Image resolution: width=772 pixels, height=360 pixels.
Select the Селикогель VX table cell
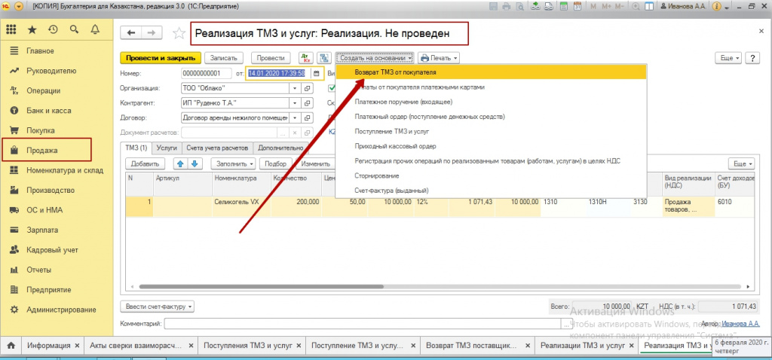[x=241, y=206]
